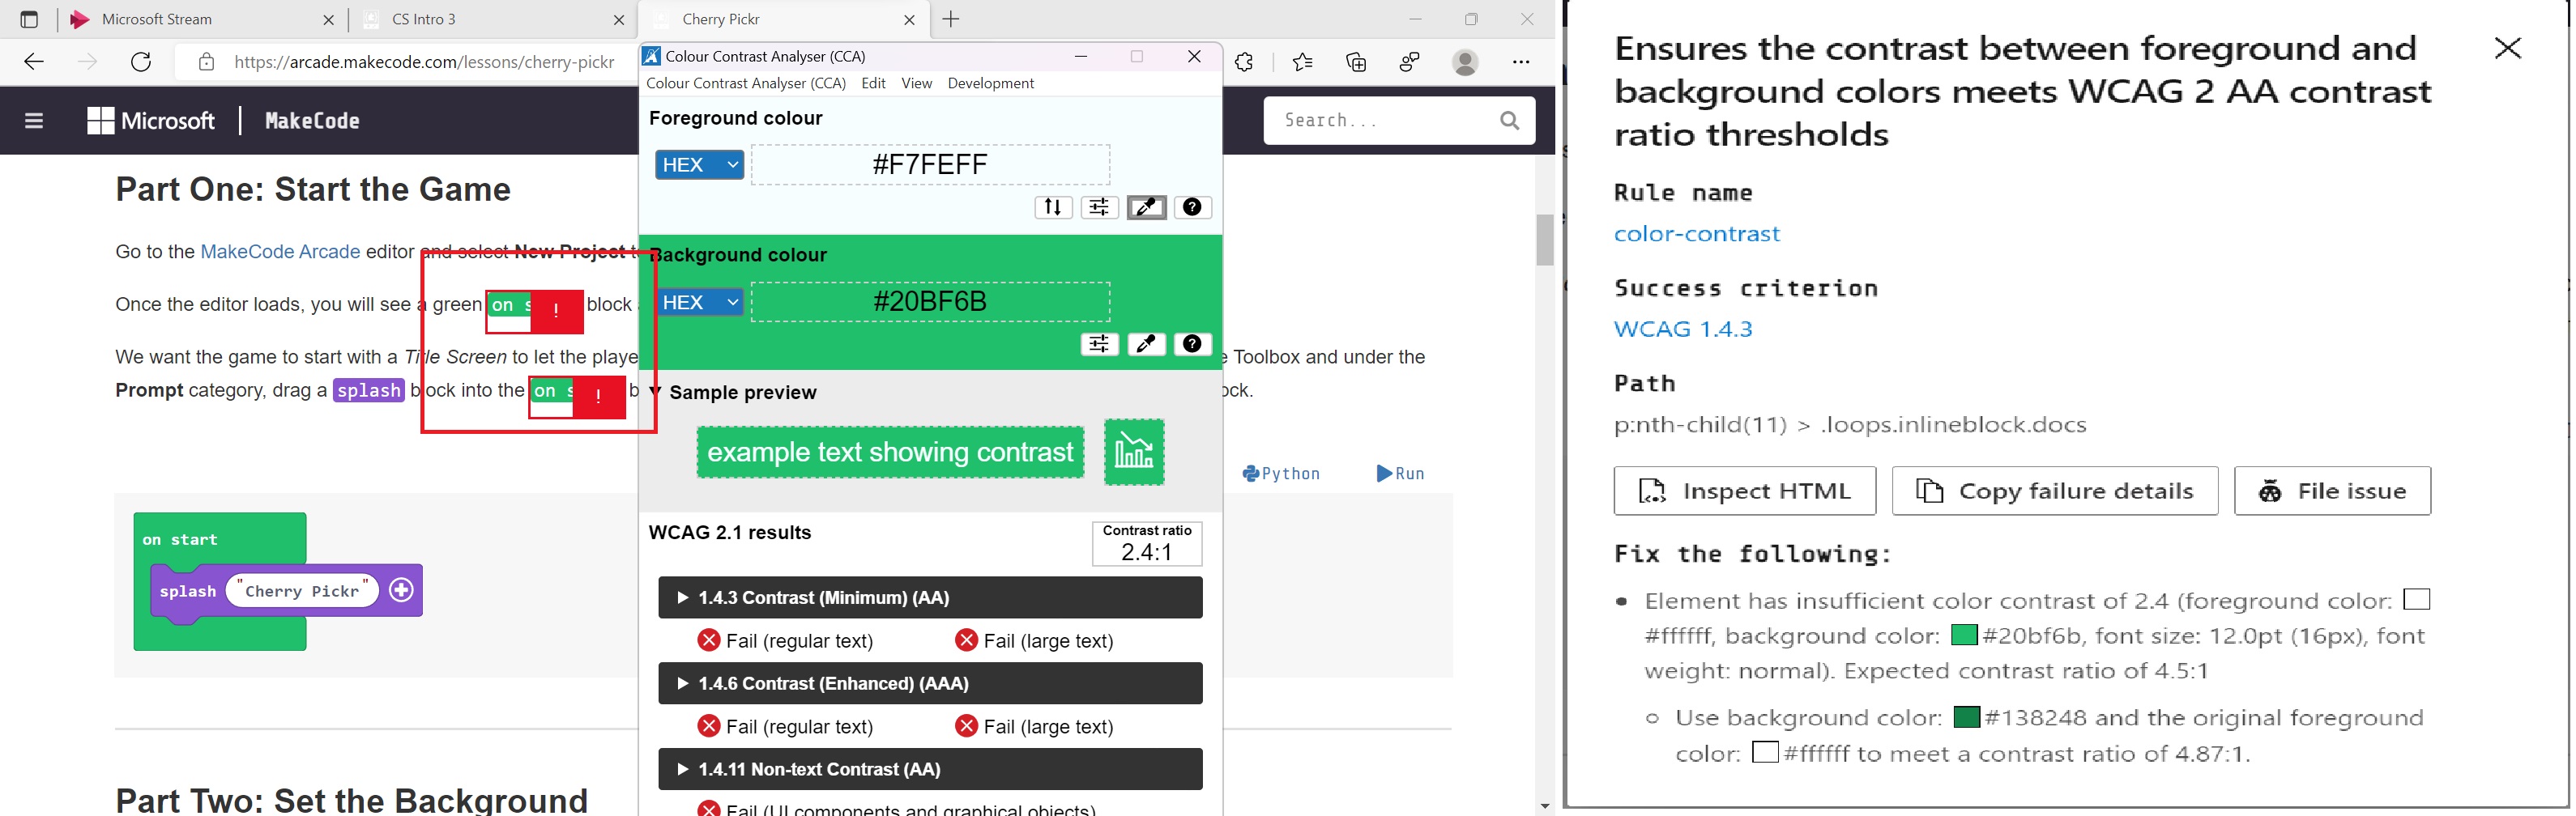This screenshot has width=2576, height=816.
Task: Click the non-text contrast sample chart icon
Action: [1134, 452]
